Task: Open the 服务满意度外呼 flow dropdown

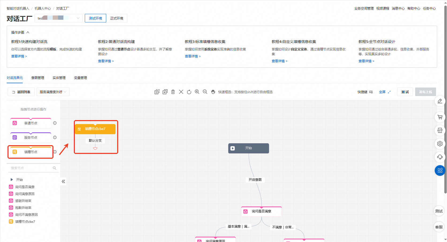Action: (53, 92)
